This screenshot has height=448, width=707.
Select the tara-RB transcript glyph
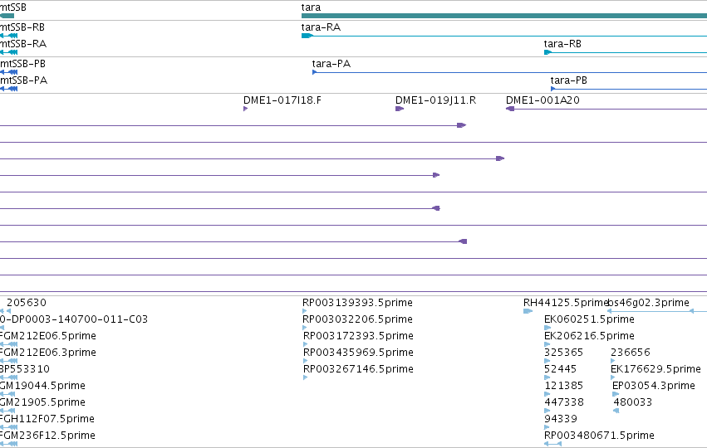click(x=626, y=52)
